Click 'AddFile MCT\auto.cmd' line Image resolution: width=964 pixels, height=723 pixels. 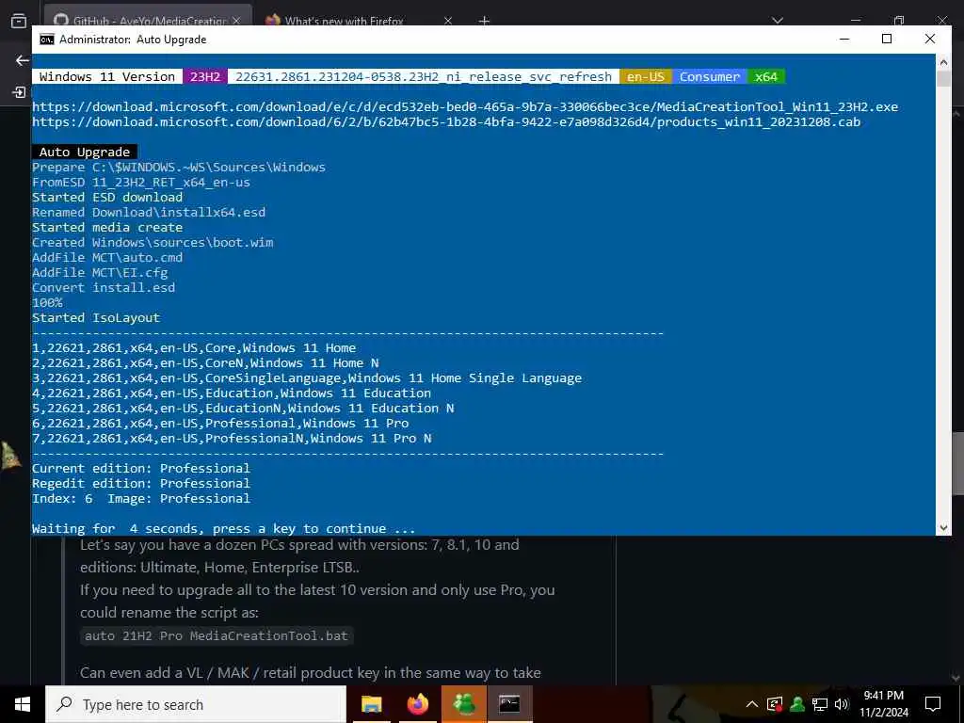107,258
